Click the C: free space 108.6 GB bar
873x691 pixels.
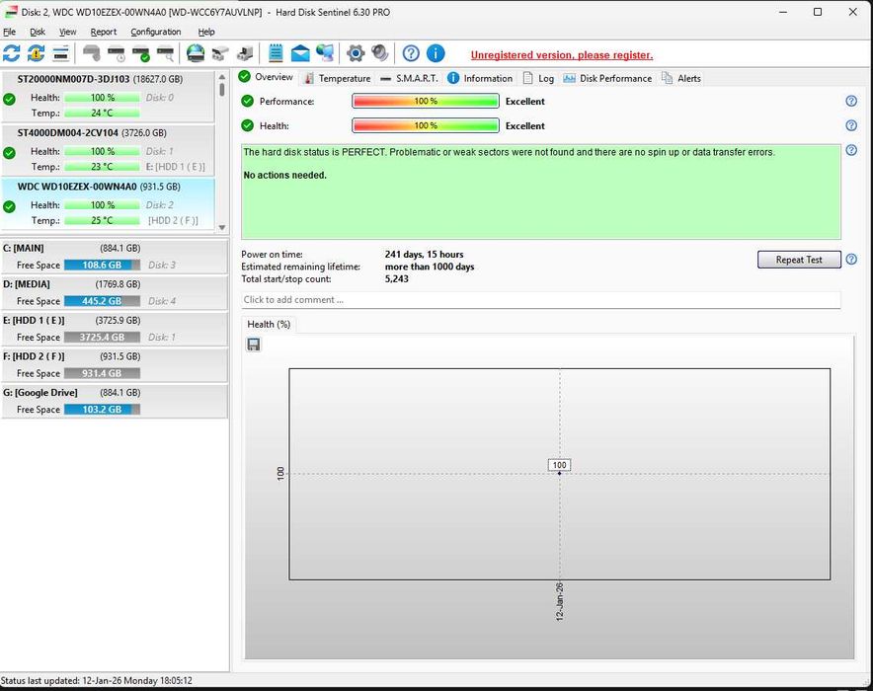point(102,265)
